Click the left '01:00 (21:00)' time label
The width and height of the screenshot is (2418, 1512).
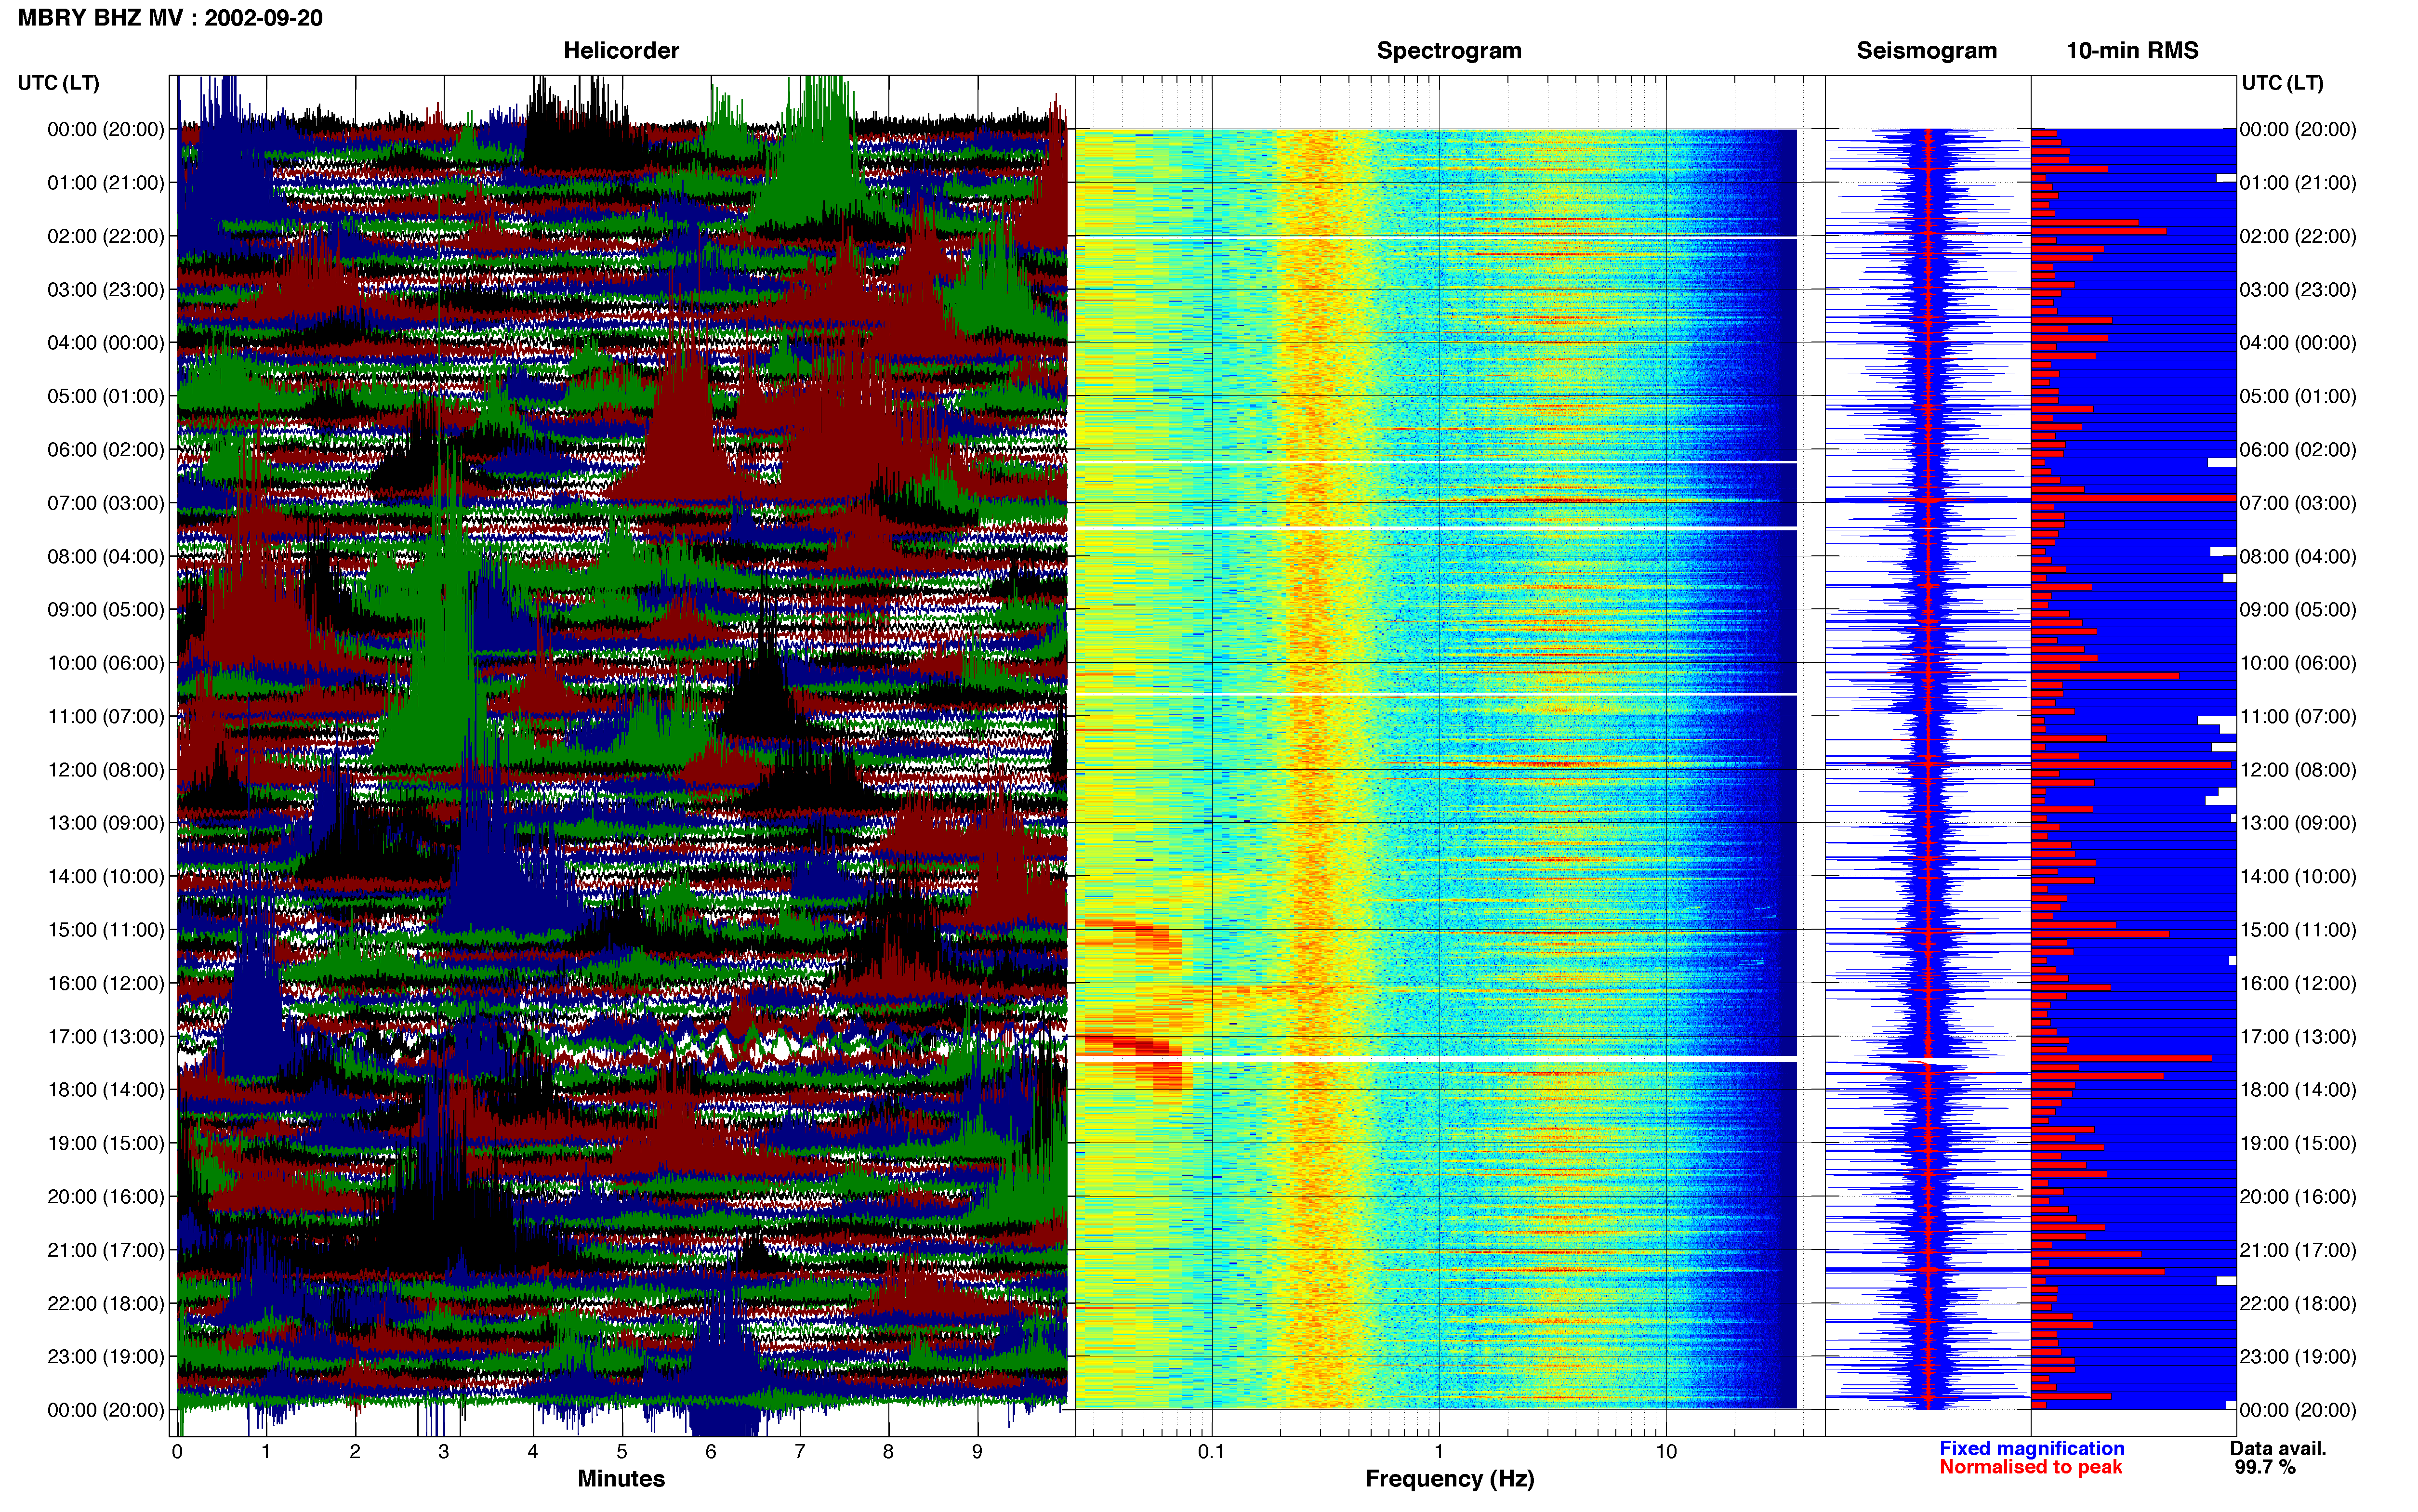tap(106, 183)
